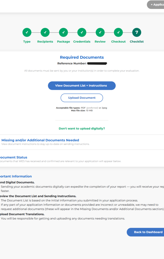Jump to the 'Credentials' step label
164x259 pixels.
(82, 42)
